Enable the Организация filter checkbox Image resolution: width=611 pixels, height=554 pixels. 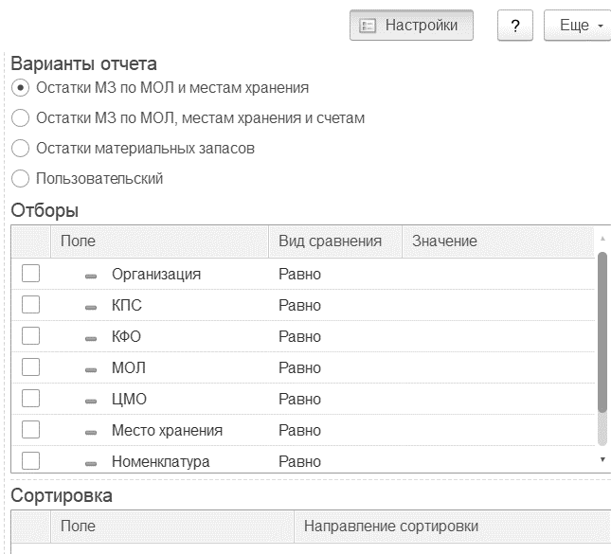pyautogui.click(x=30, y=273)
